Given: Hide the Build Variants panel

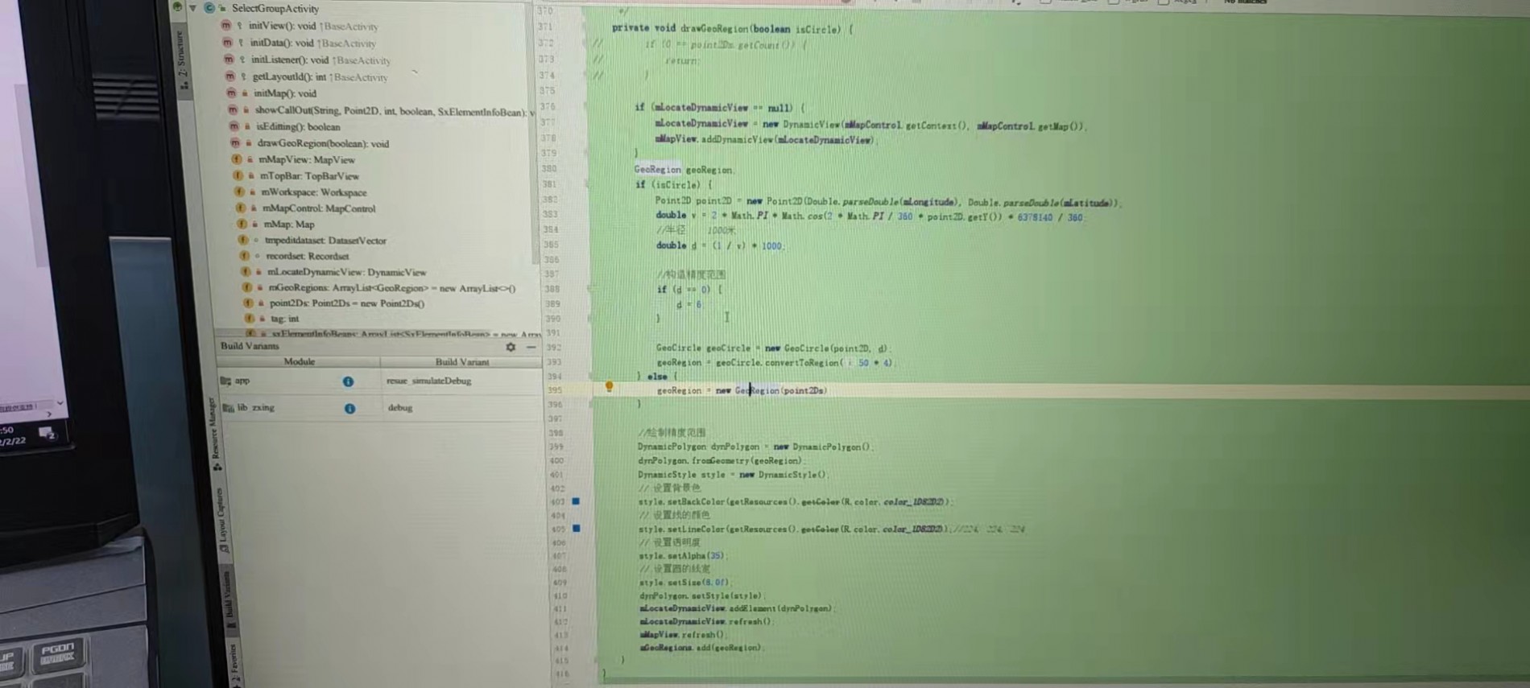Looking at the screenshot, I should click(x=531, y=347).
